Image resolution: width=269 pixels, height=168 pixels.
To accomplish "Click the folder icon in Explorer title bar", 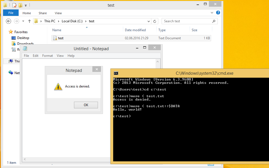I will coord(5,5).
